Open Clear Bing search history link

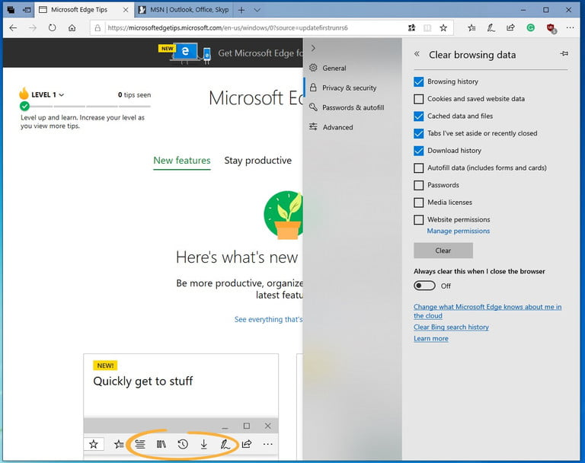point(451,327)
